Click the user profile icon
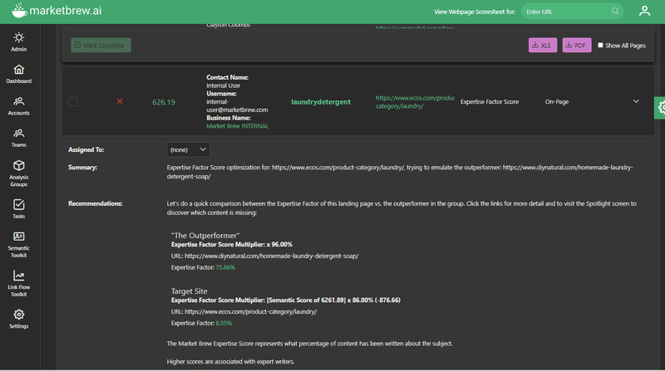The height and width of the screenshot is (371, 665). point(644,11)
